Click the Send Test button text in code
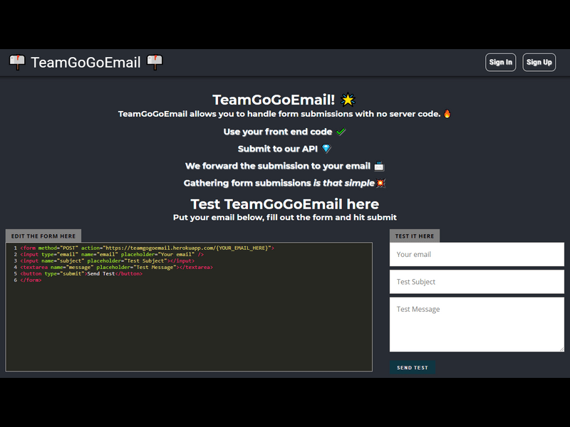 point(100,272)
